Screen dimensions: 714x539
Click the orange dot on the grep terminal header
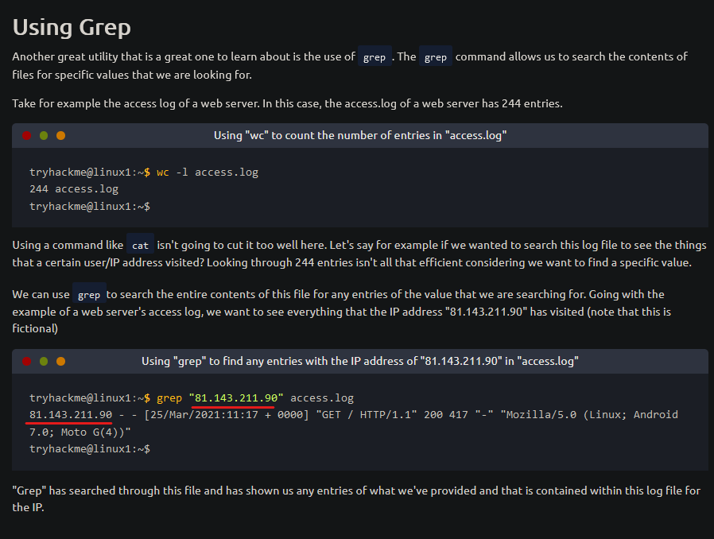(60, 362)
